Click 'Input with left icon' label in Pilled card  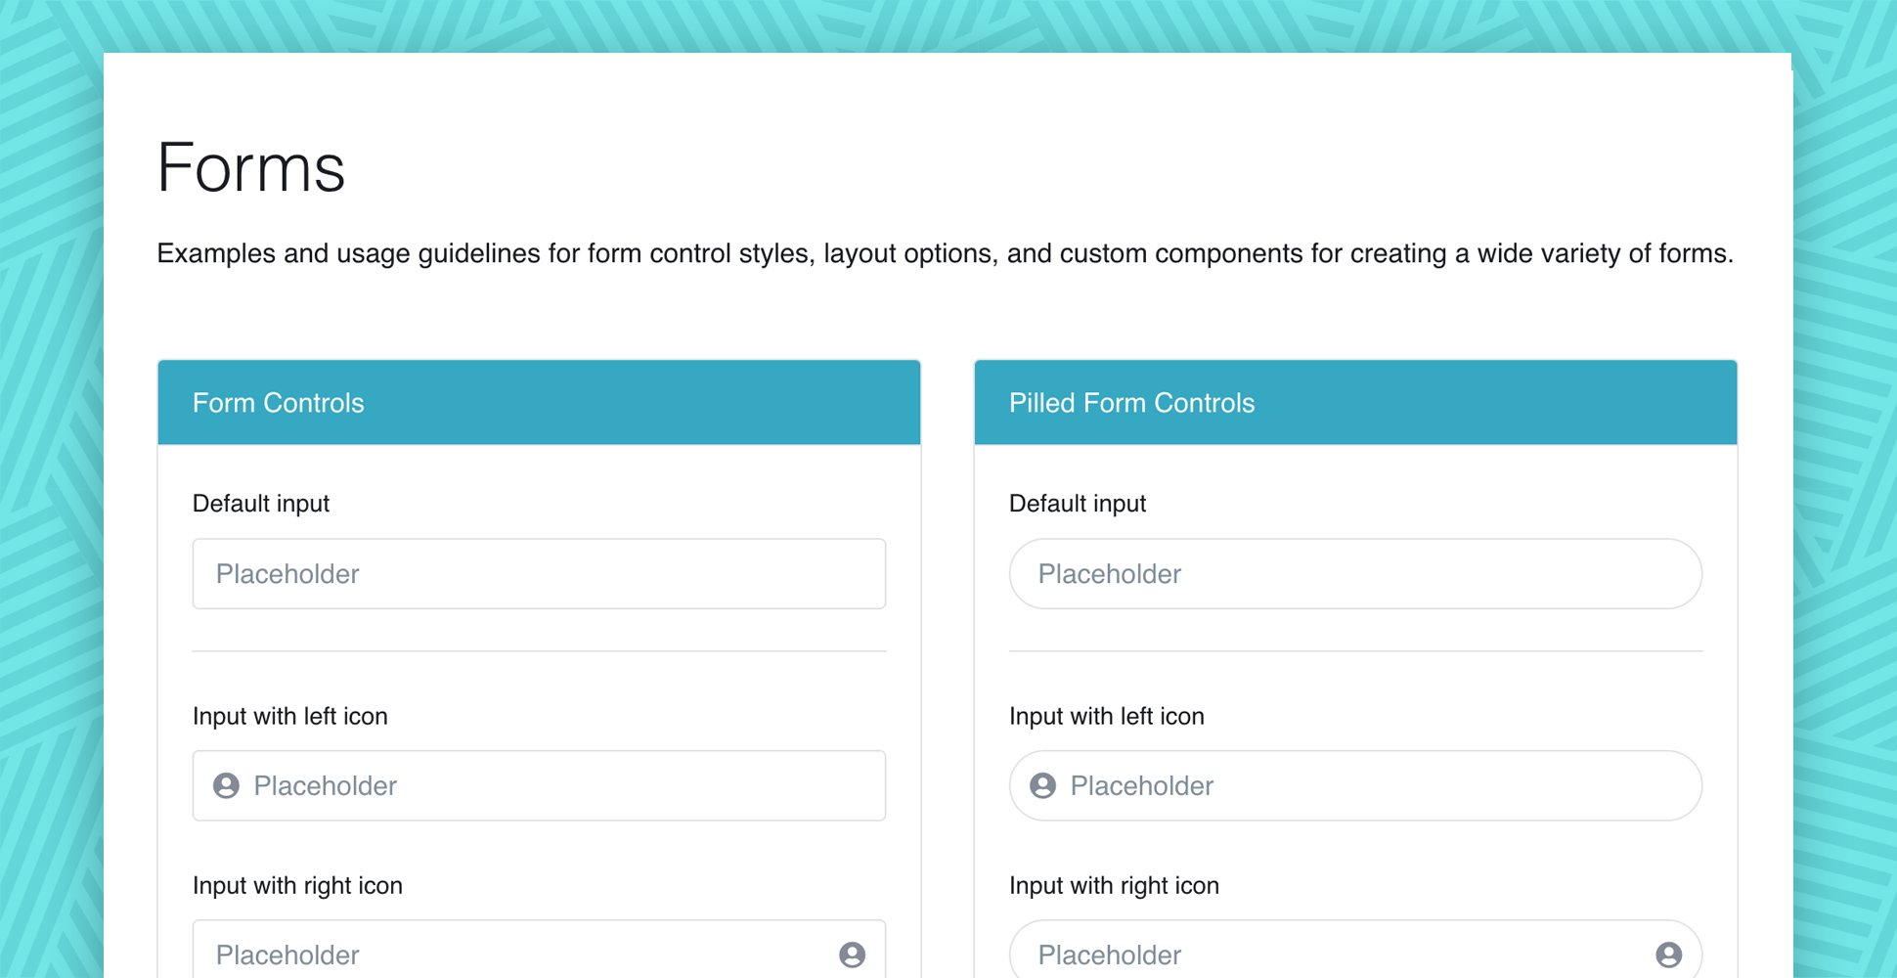pyautogui.click(x=1107, y=716)
